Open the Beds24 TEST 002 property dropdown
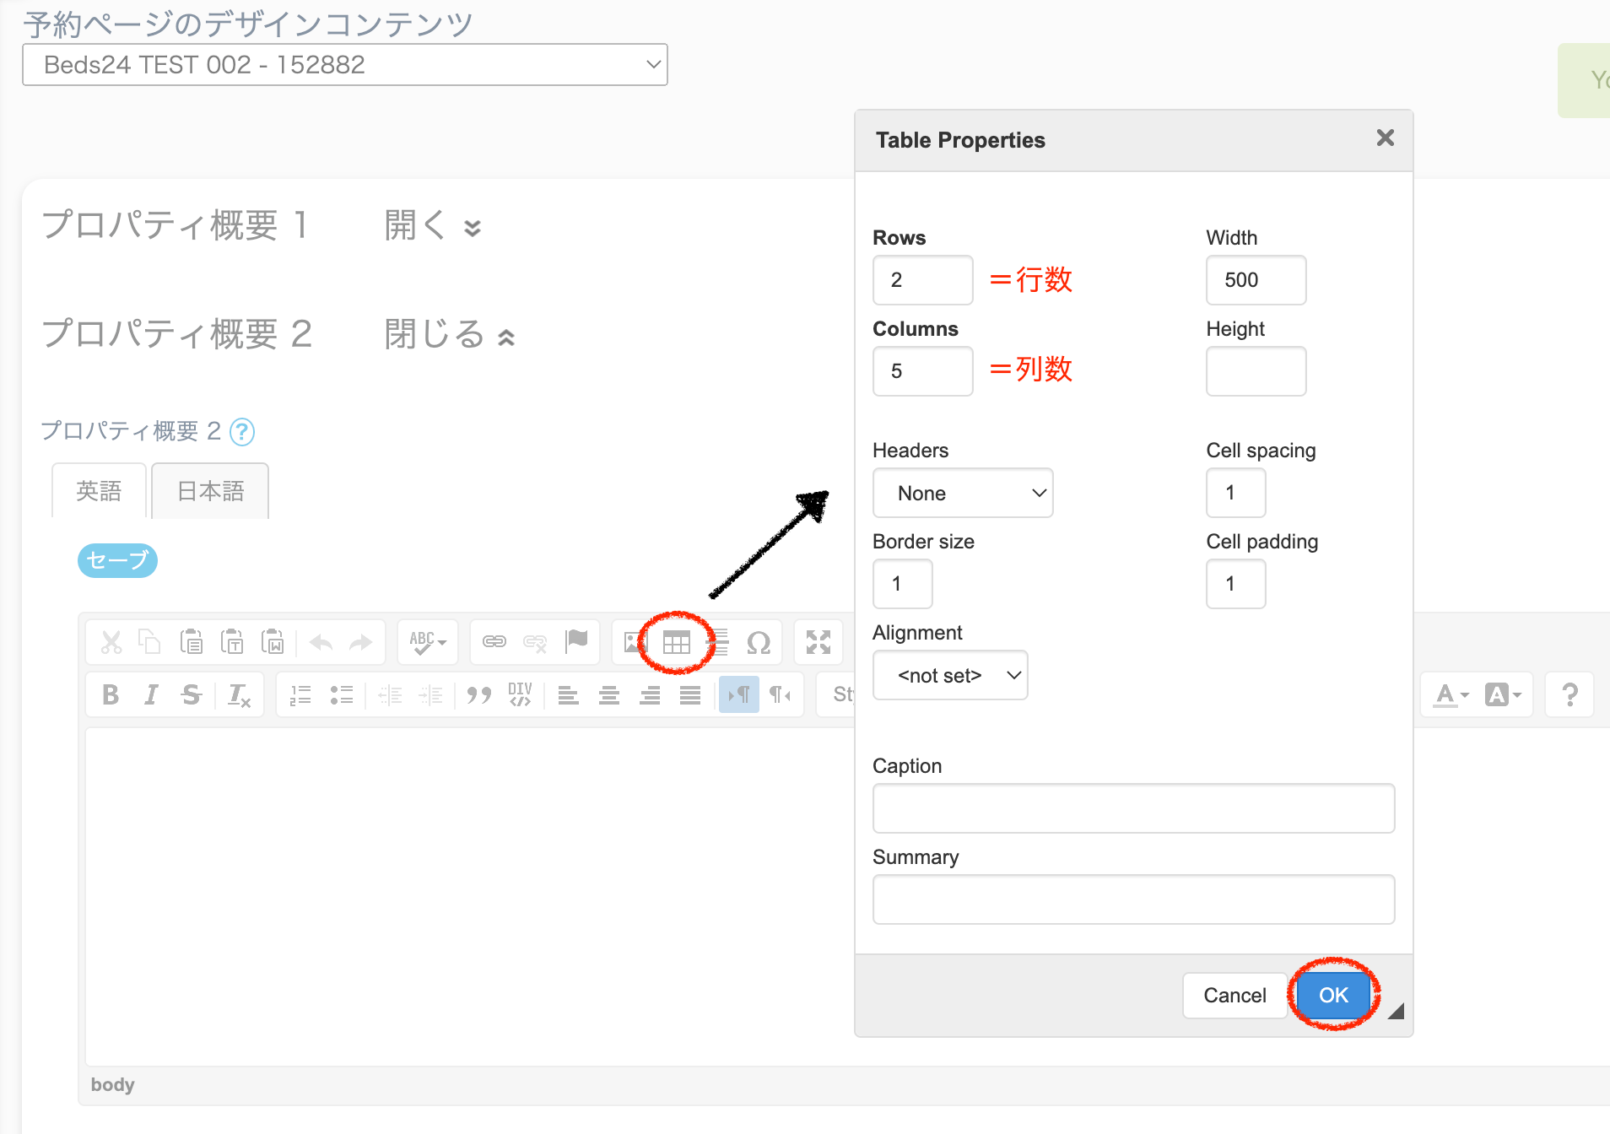This screenshot has height=1134, width=1610. pyautogui.click(x=344, y=65)
